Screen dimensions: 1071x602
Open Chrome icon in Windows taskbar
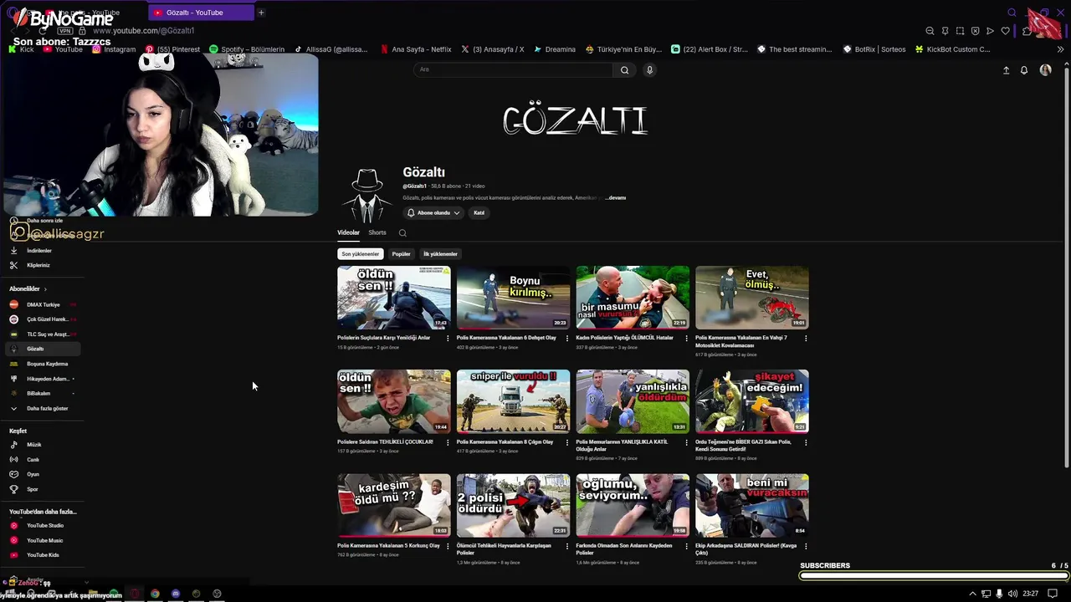[155, 594]
